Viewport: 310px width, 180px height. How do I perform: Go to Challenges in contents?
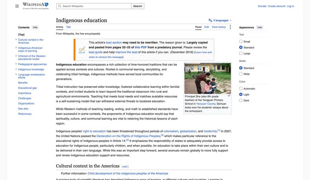point(25,98)
